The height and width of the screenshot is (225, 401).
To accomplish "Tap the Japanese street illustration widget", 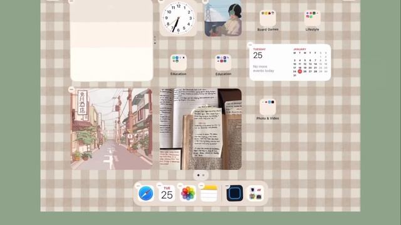I will tap(112, 129).
